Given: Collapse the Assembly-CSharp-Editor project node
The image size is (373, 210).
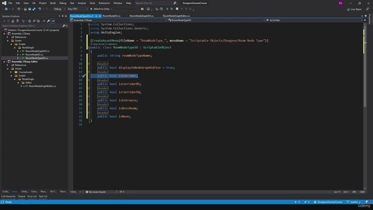Looking at the screenshot, I should (x=5, y=62).
